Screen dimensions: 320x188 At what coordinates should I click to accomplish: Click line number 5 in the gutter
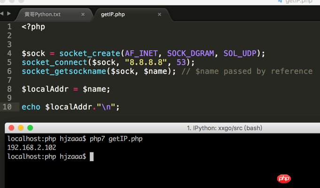click(9, 62)
